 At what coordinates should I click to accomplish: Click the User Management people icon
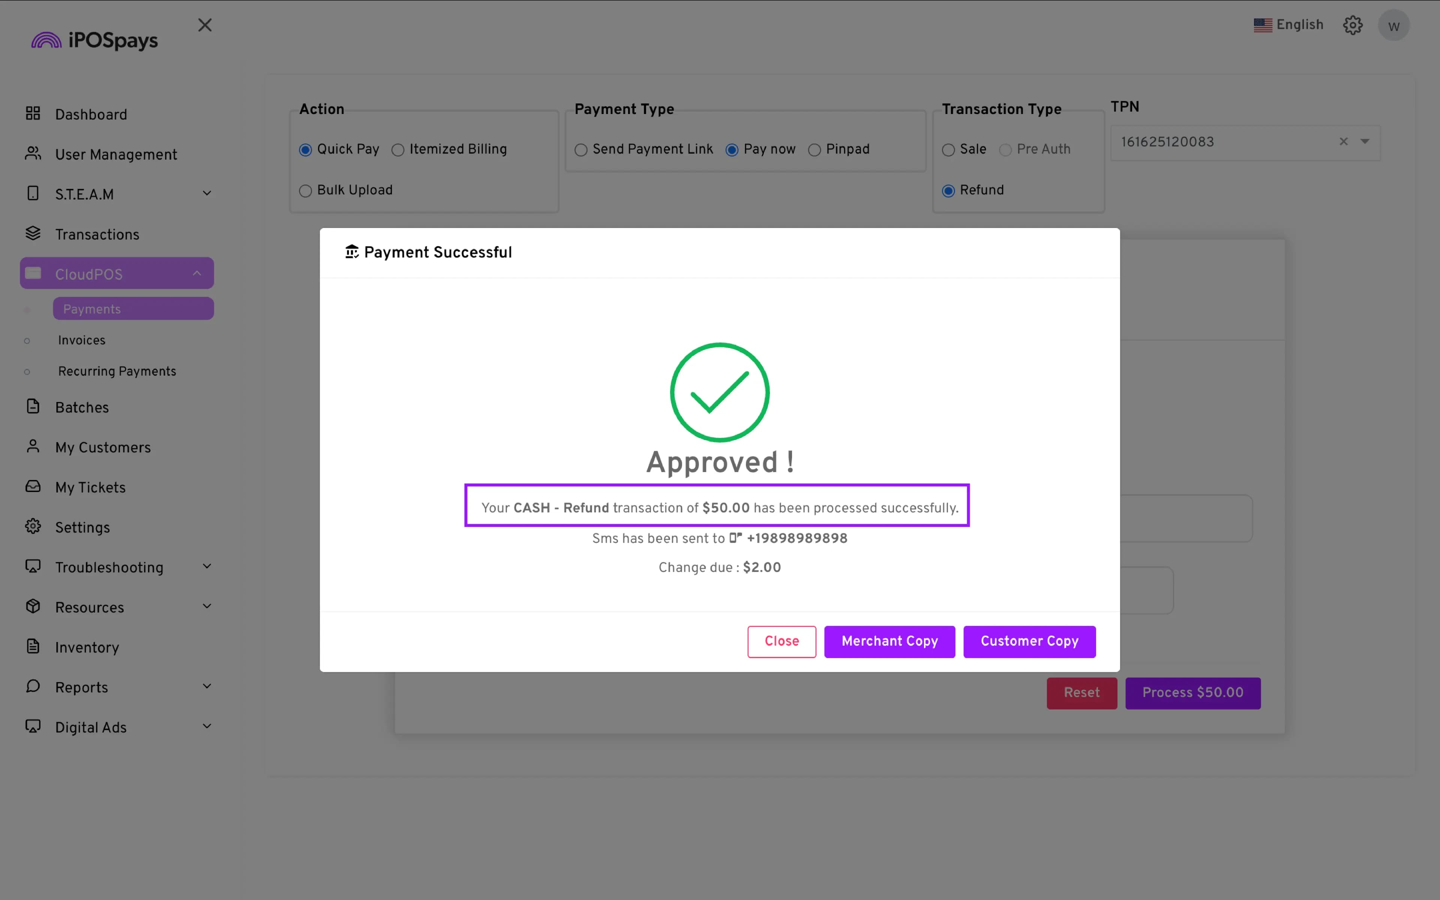click(x=33, y=154)
